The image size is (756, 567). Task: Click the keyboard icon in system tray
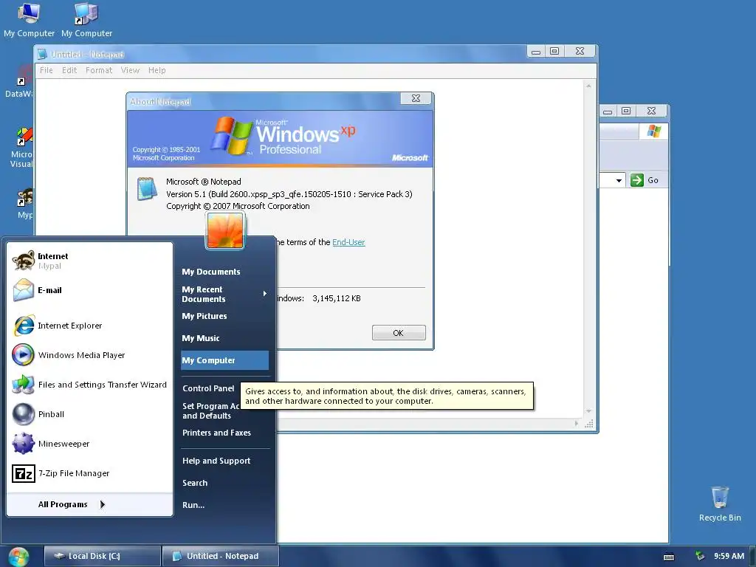(x=669, y=557)
